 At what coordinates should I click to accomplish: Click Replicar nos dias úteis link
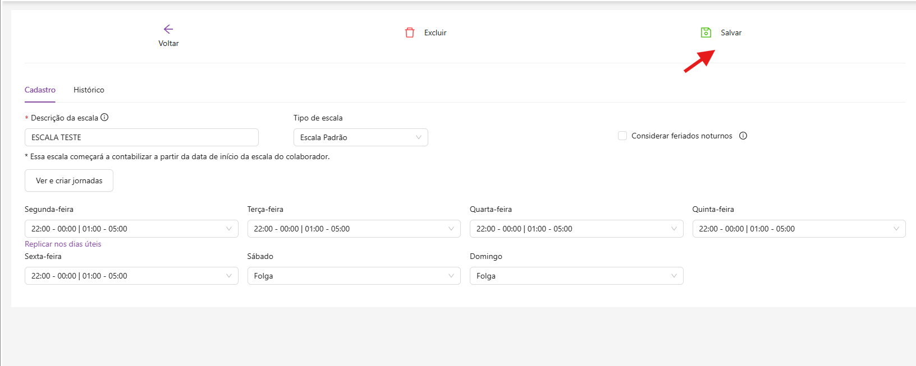[x=63, y=244]
